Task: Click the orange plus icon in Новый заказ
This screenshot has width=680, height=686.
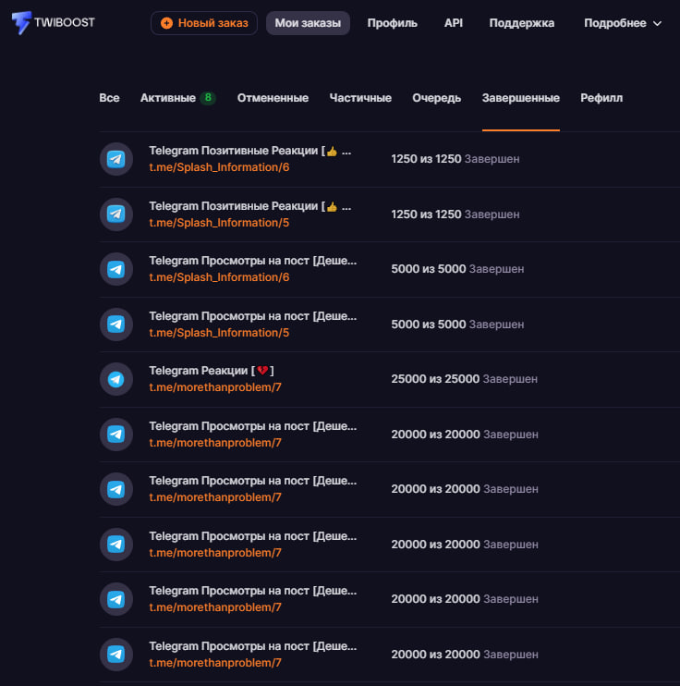Action: pyautogui.click(x=166, y=23)
